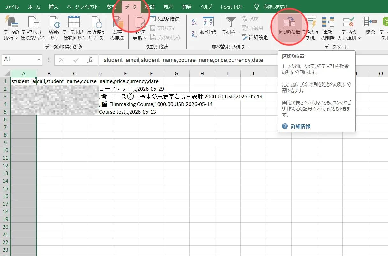Open the ヘルプ tab

206,7
